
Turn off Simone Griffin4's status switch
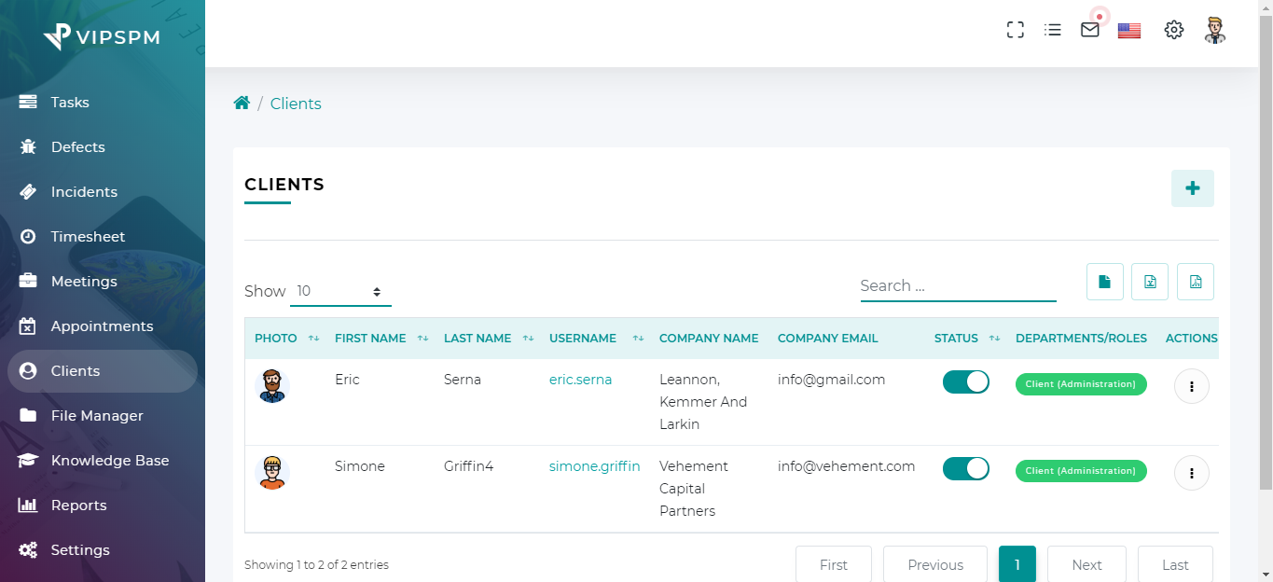[x=965, y=468]
